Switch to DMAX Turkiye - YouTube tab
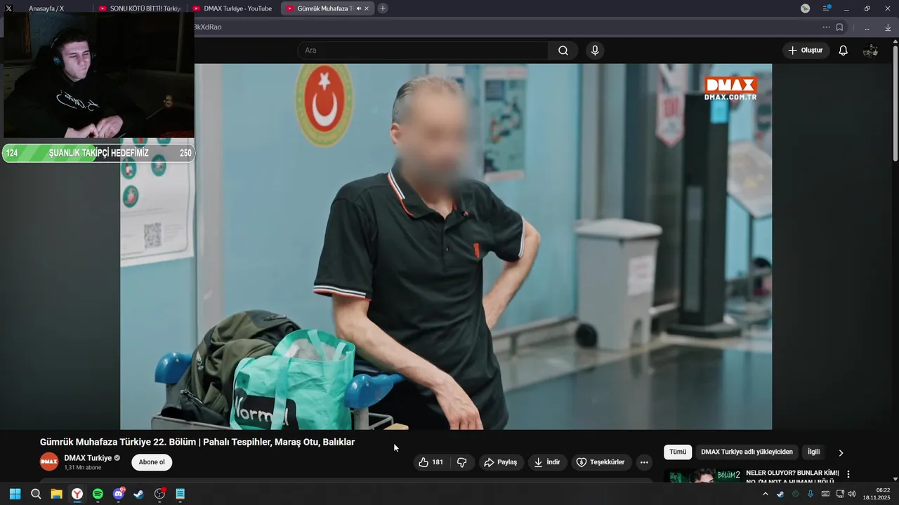 pyautogui.click(x=232, y=8)
